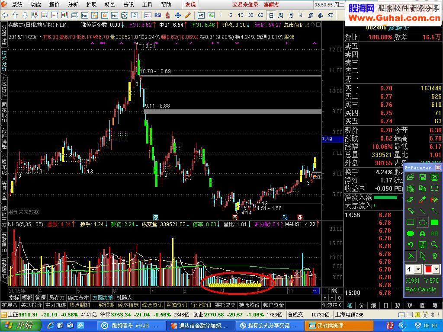This screenshot has height=332, width=443.
Task: Select the 30-minute period button
Action: pos(250,15)
